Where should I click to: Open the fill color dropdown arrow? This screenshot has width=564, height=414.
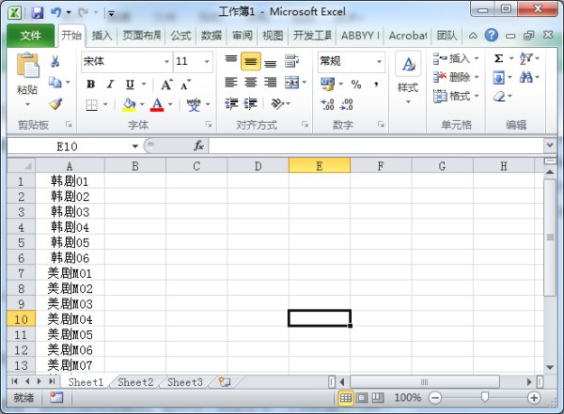[142, 104]
